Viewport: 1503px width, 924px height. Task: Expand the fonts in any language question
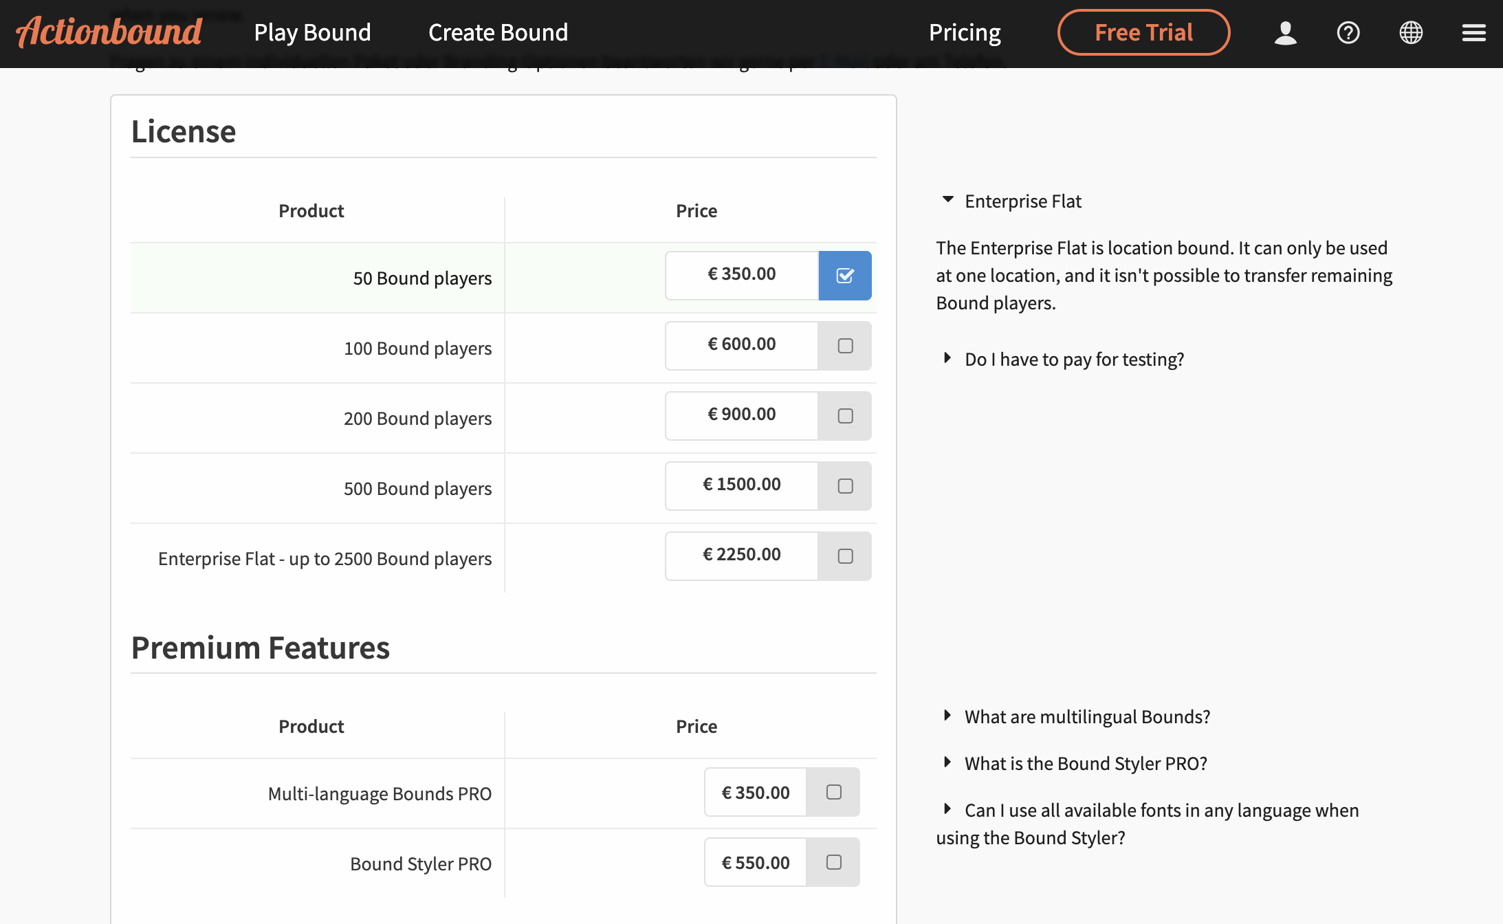(x=1148, y=824)
